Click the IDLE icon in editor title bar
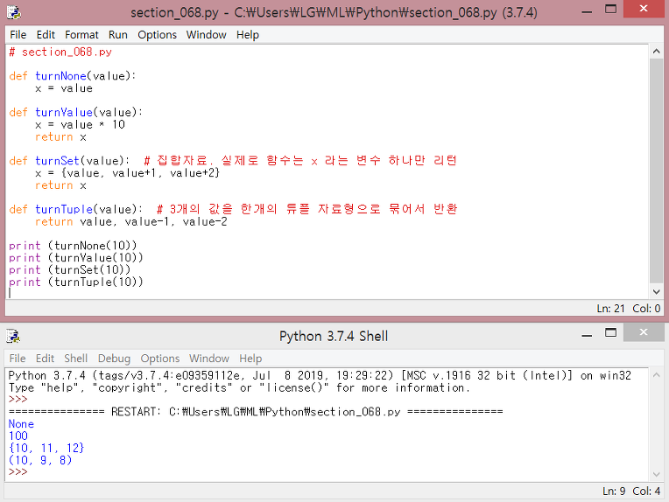This screenshot has width=669, height=502. click(14, 13)
